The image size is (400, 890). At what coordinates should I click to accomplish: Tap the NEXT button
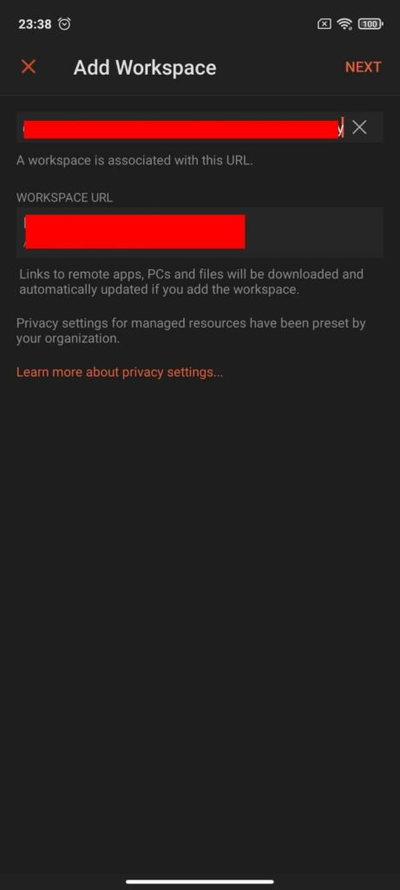tap(364, 67)
